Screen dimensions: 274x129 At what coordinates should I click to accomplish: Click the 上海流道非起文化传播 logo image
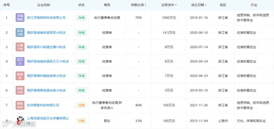point(20,121)
